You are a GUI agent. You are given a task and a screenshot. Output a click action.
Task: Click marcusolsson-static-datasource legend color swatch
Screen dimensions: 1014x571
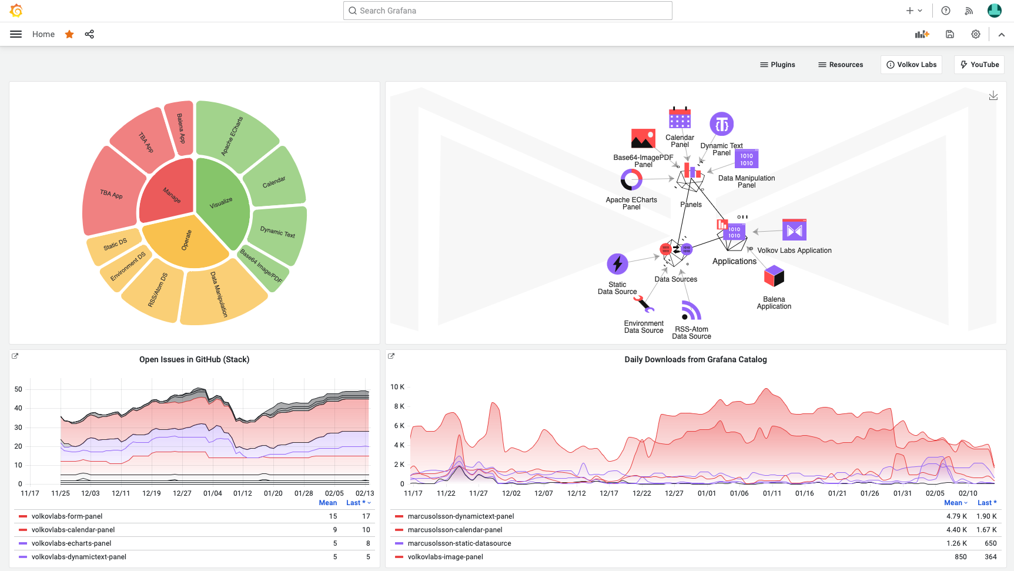399,543
